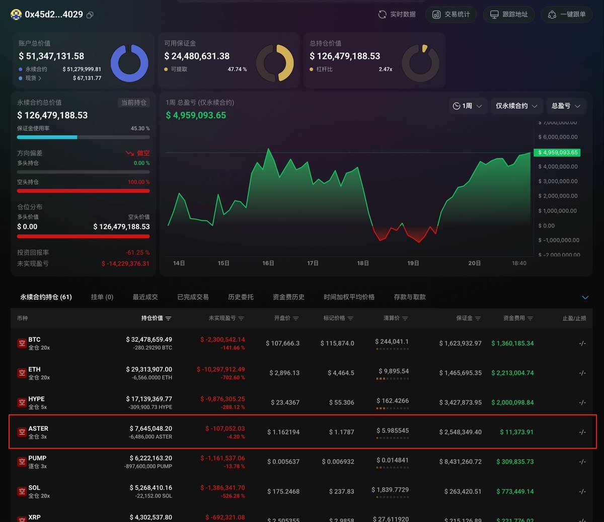Open the 1周 time range dropdown
The width and height of the screenshot is (604, 522).
[468, 106]
